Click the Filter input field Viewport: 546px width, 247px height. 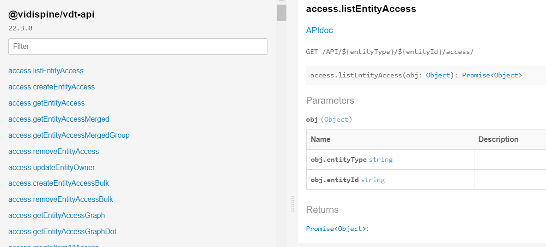point(138,47)
